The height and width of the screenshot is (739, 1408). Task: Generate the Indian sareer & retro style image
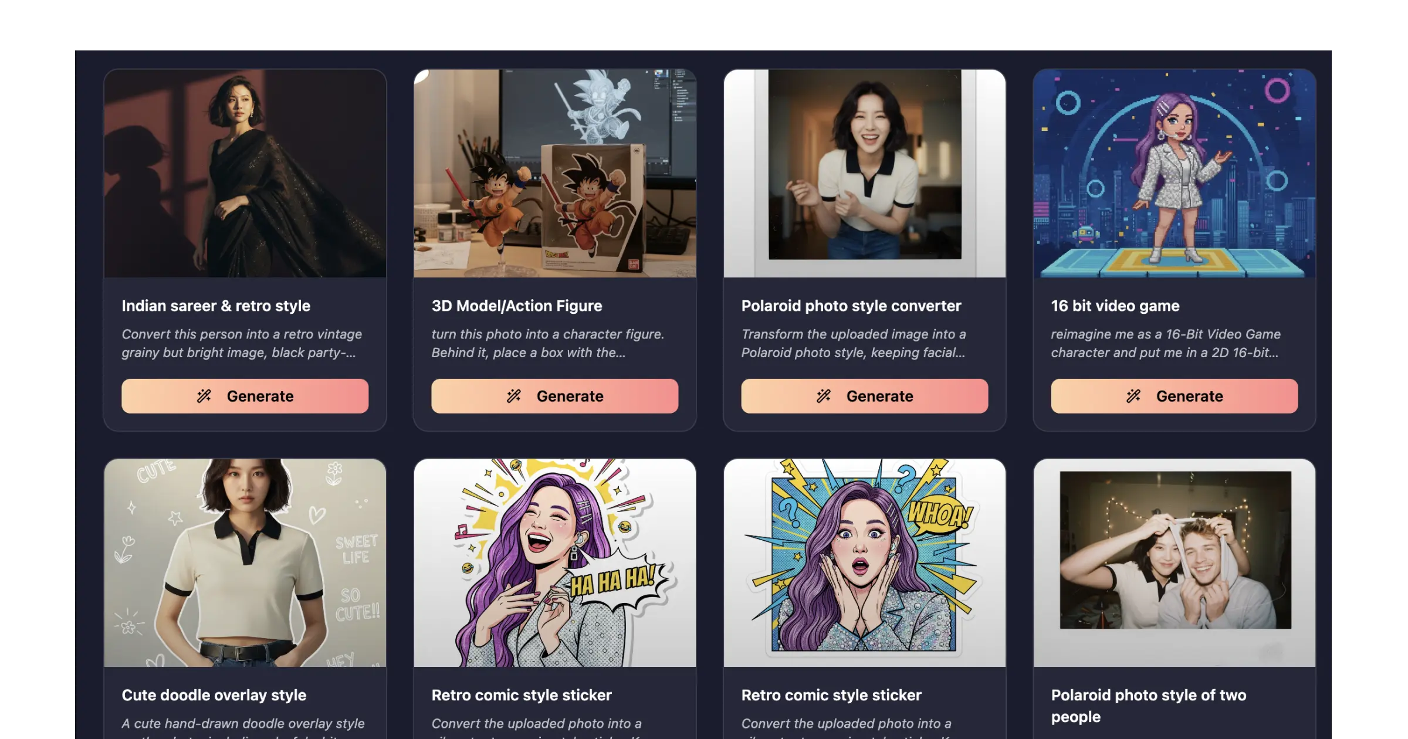(245, 396)
